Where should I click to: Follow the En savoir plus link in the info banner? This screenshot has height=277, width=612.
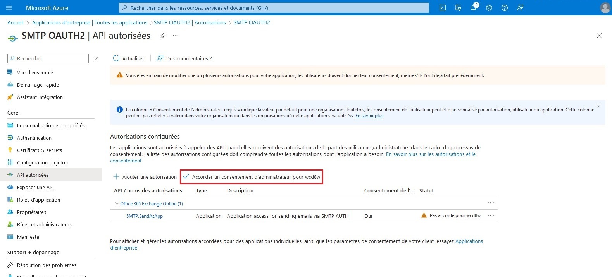point(369,116)
